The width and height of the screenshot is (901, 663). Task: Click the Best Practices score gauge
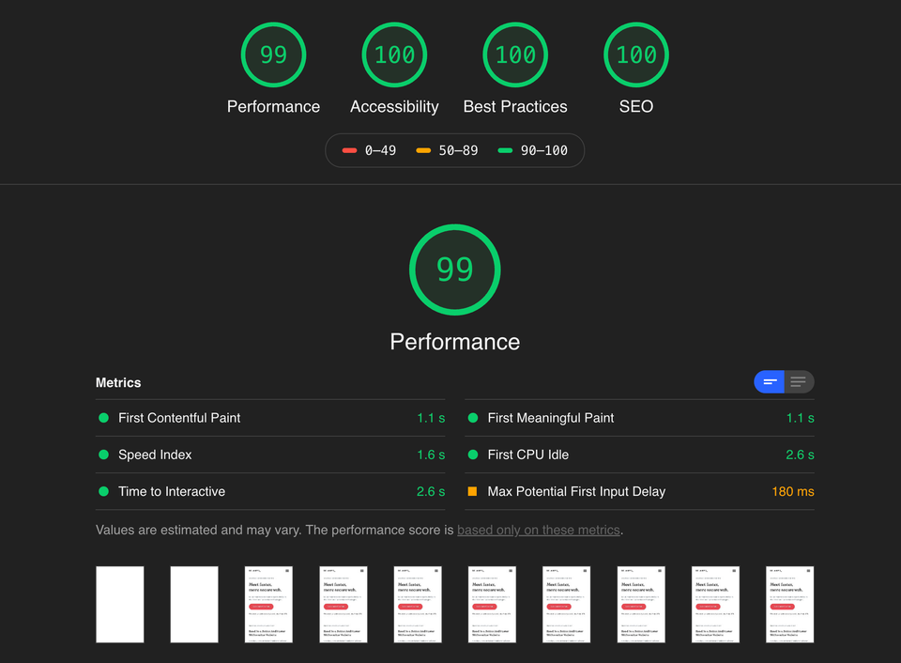tap(514, 54)
